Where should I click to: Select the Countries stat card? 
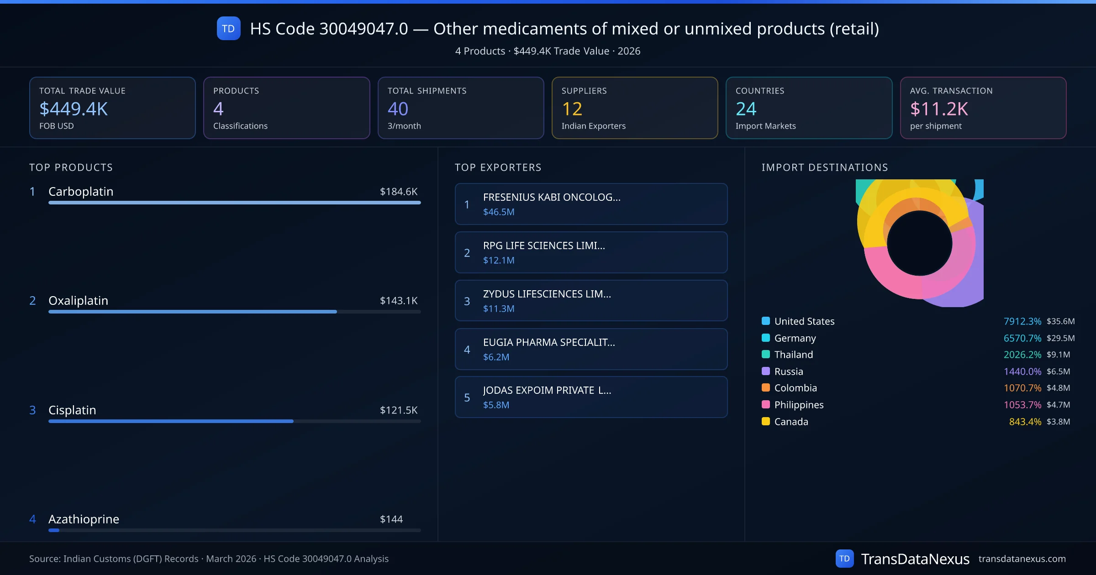808,108
